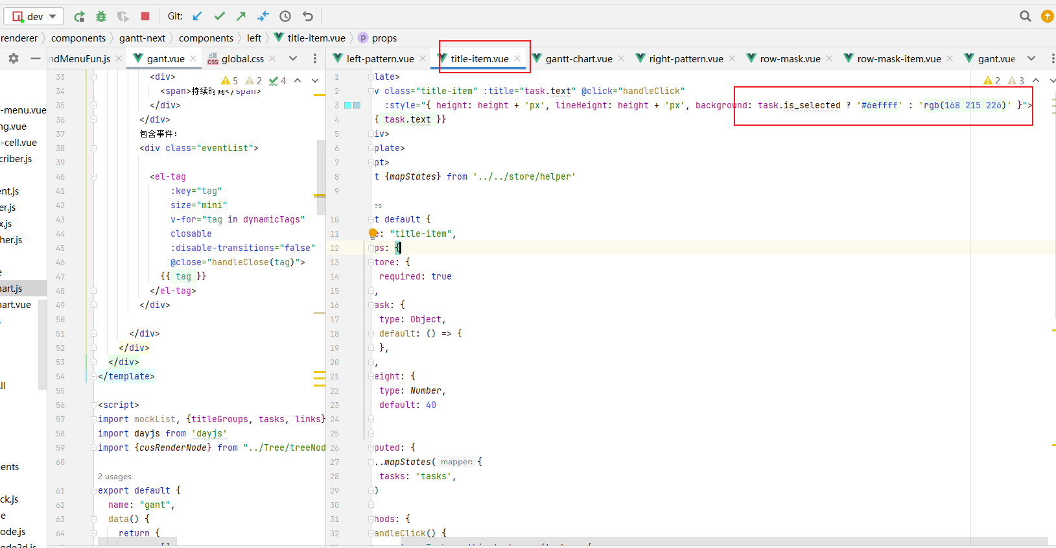Stop the running process with red square
Screen dimensions: 1056x548
pyautogui.click(x=145, y=16)
